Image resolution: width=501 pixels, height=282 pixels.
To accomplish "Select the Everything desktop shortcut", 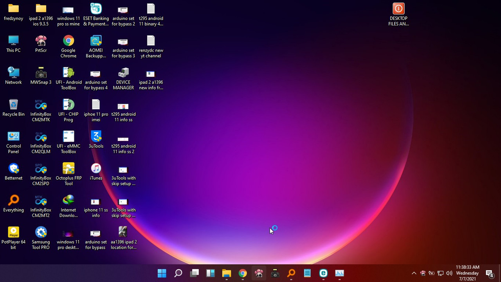I will point(13,204).
